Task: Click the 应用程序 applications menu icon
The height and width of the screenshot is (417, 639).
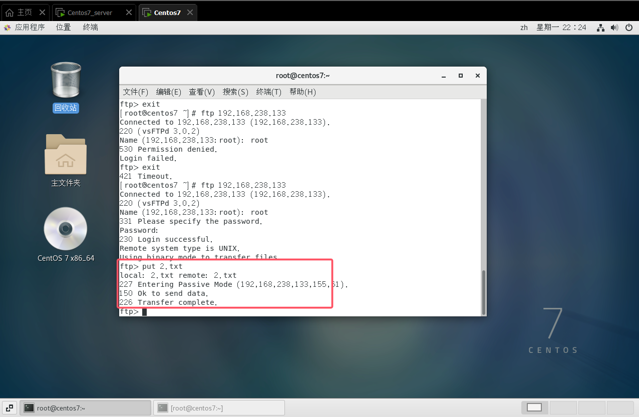Action: pos(8,28)
